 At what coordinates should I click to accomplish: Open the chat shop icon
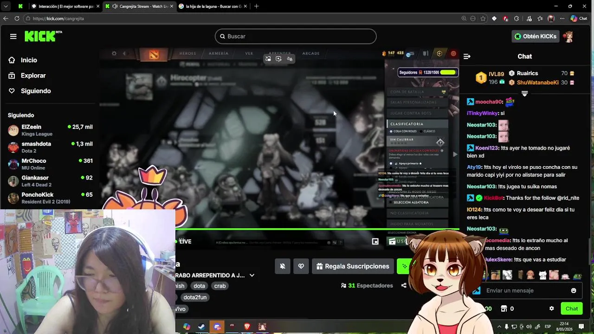504,308
